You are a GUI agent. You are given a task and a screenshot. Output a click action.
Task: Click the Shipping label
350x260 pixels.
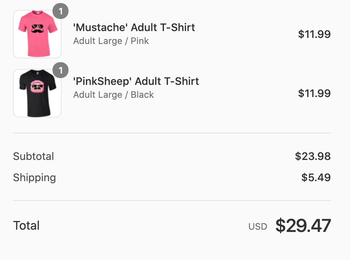tap(34, 178)
